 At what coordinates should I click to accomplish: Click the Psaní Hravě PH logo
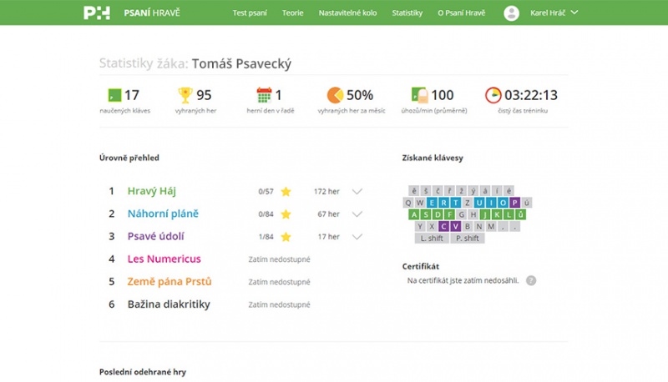97,13
